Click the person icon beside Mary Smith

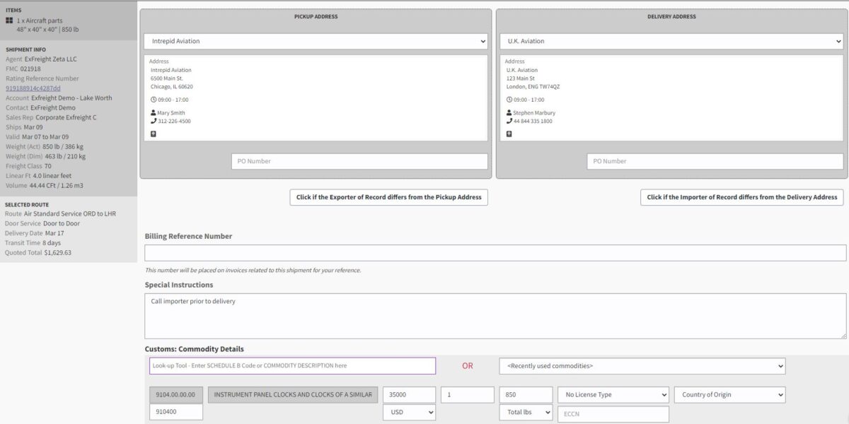click(154, 113)
